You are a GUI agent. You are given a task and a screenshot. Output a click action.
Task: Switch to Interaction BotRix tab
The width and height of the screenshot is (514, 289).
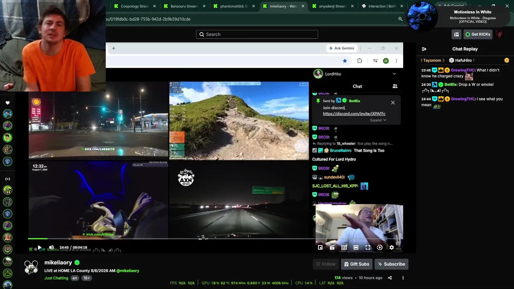pyautogui.click(x=383, y=6)
